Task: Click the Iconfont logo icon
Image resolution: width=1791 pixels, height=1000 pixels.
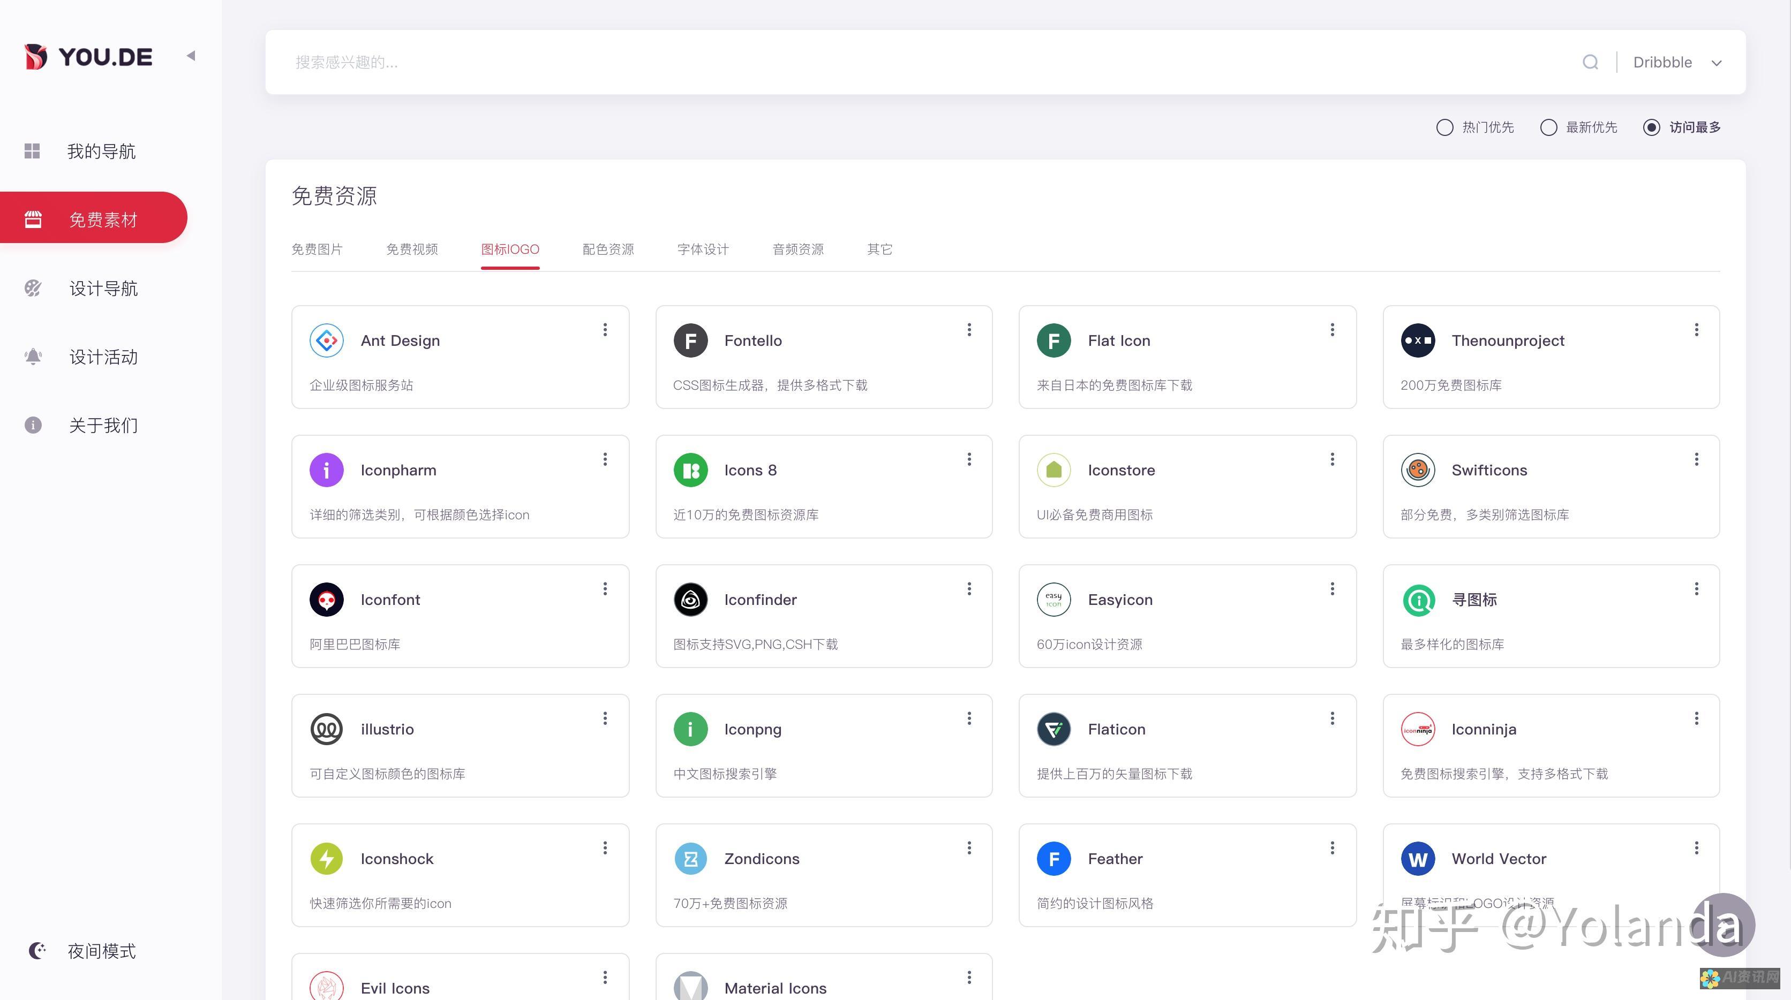Action: click(327, 600)
